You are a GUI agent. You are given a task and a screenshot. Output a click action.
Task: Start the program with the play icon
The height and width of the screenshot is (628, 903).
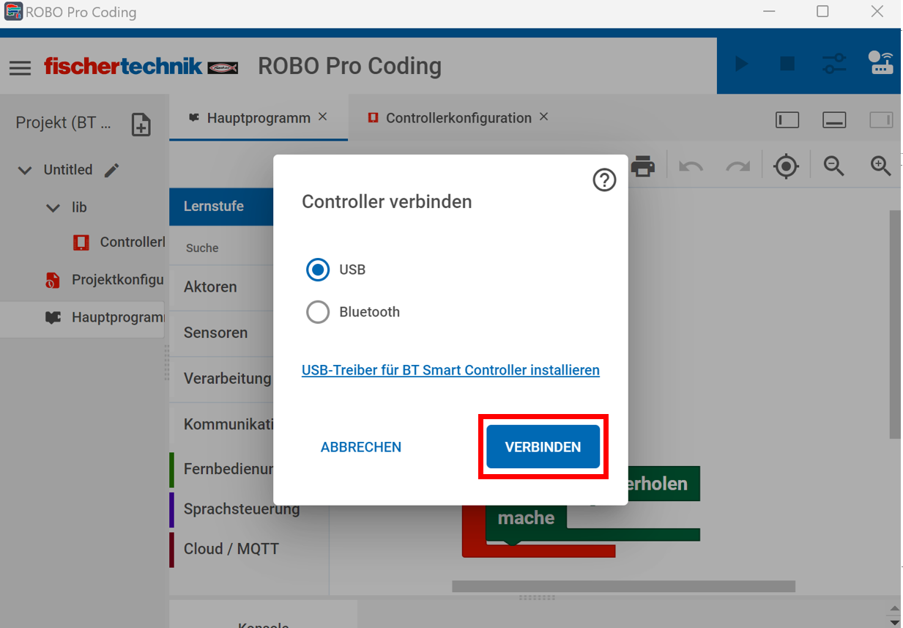(742, 64)
